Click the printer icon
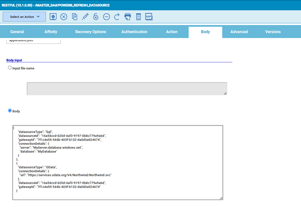This screenshot has width=301, height=209. pos(127,16)
